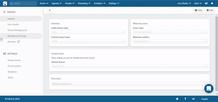The width and height of the screenshot is (218, 102).
Task: Open the Settings top menu
Action: (x=114, y=3)
